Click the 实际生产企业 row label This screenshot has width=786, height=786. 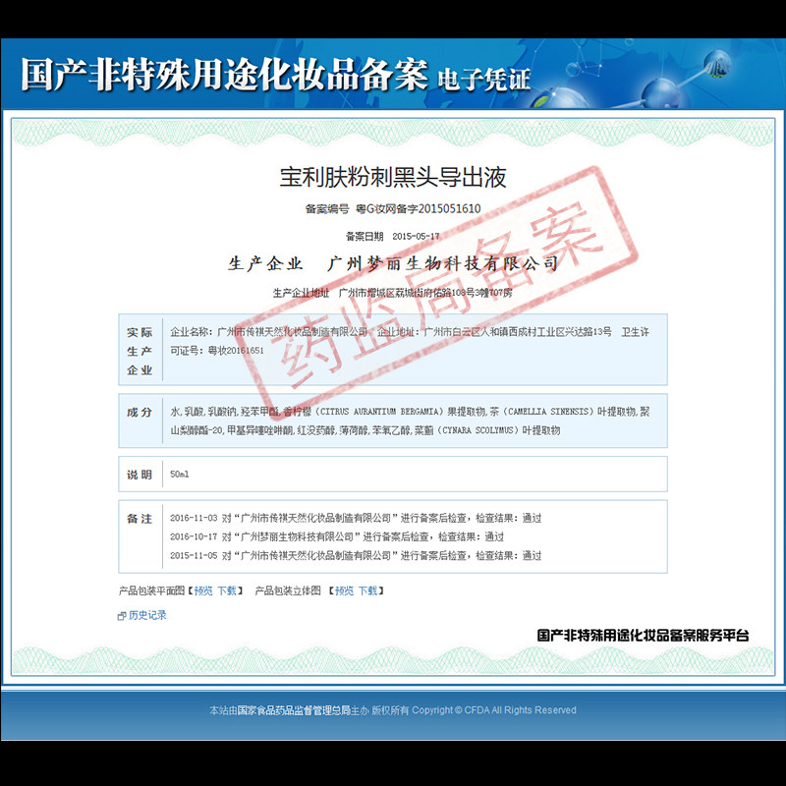(x=140, y=351)
